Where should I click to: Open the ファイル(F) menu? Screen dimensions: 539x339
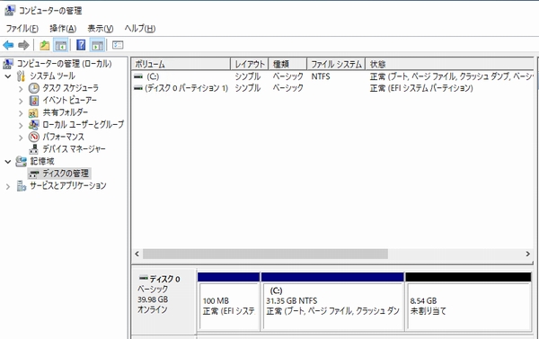click(x=22, y=29)
